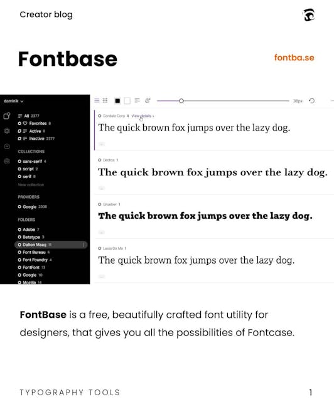Adjust the font size slider handle
334x409 pixels.
click(x=181, y=101)
